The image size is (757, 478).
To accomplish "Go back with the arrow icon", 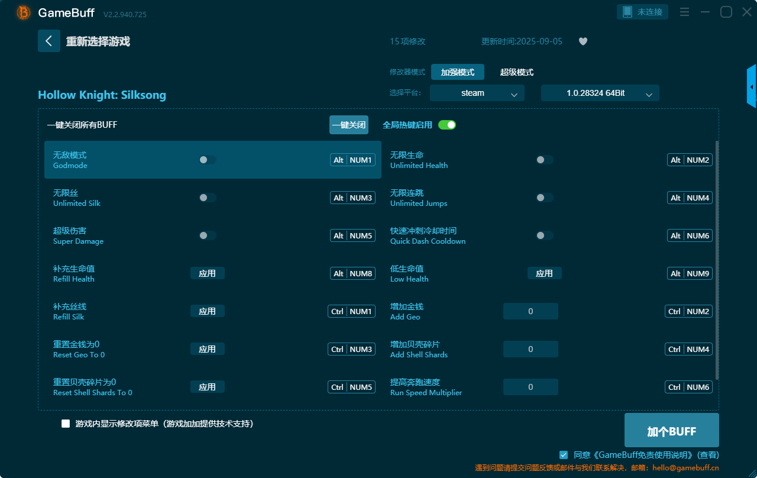I will click(x=49, y=41).
